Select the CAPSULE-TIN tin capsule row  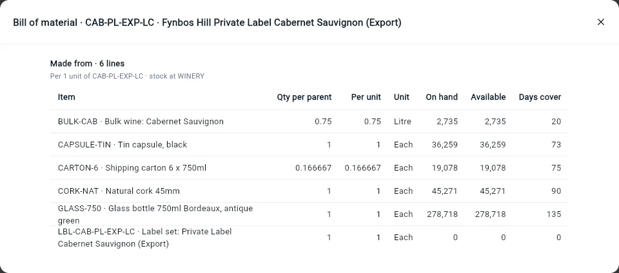click(x=309, y=145)
